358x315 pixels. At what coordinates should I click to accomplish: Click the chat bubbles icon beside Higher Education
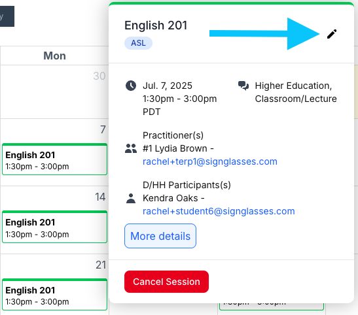point(243,86)
